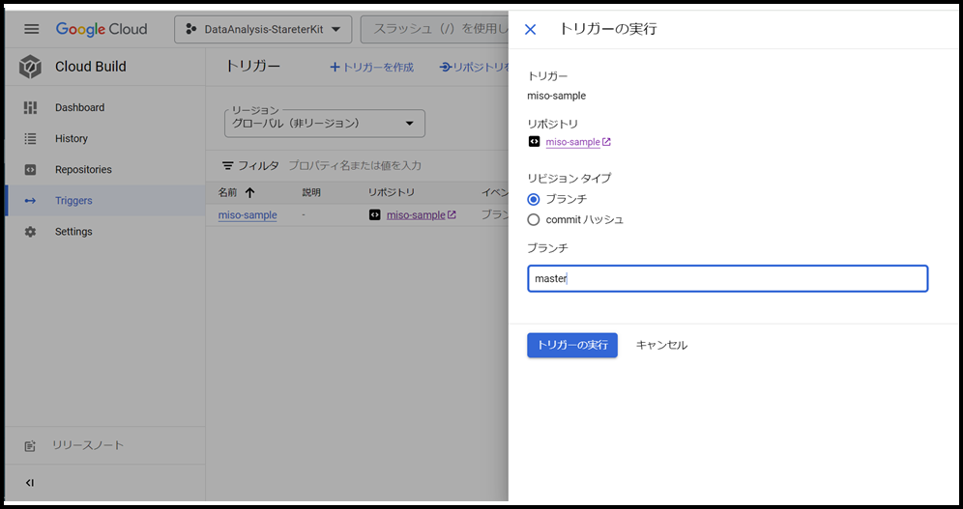Open the hamburger navigation menu

point(31,29)
